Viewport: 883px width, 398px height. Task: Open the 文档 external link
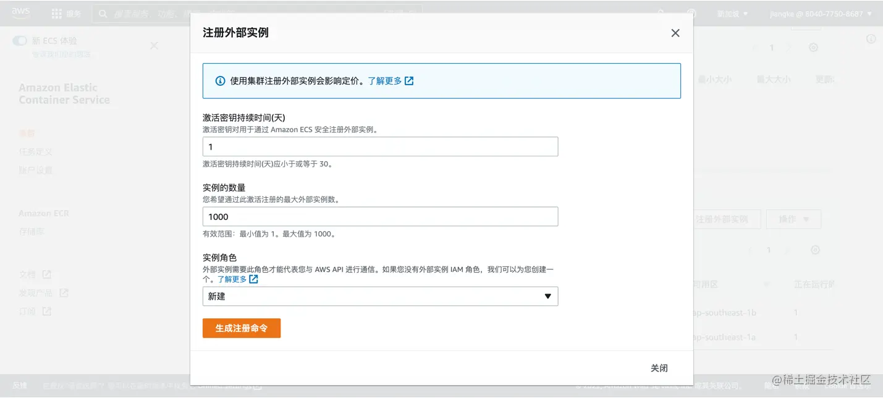35,274
